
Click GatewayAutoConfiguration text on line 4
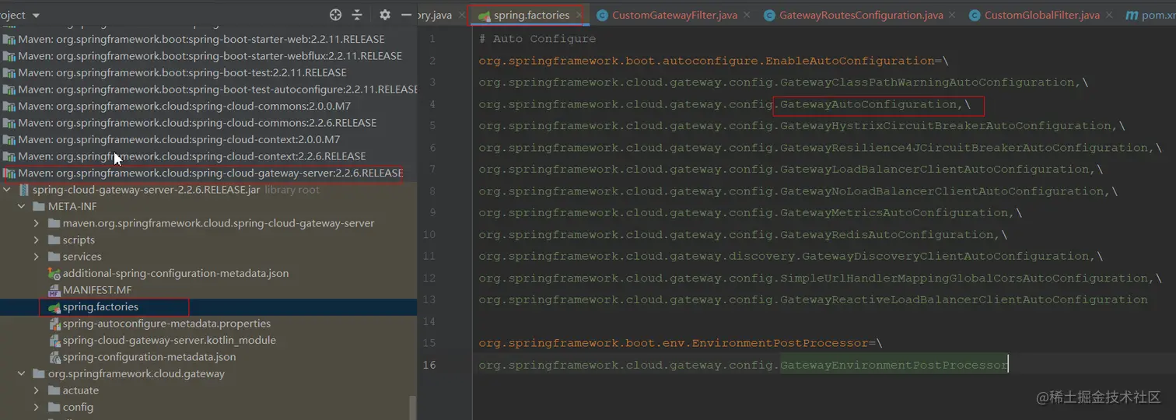click(868, 104)
